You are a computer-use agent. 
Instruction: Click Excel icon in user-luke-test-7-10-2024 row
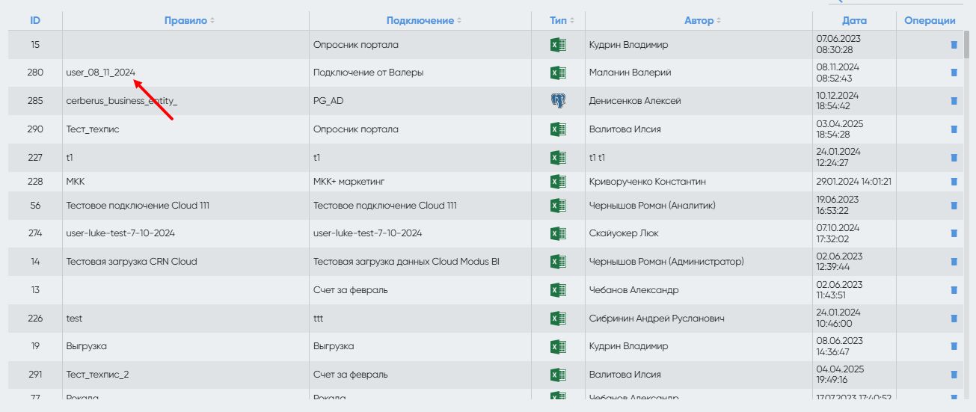[x=558, y=233]
